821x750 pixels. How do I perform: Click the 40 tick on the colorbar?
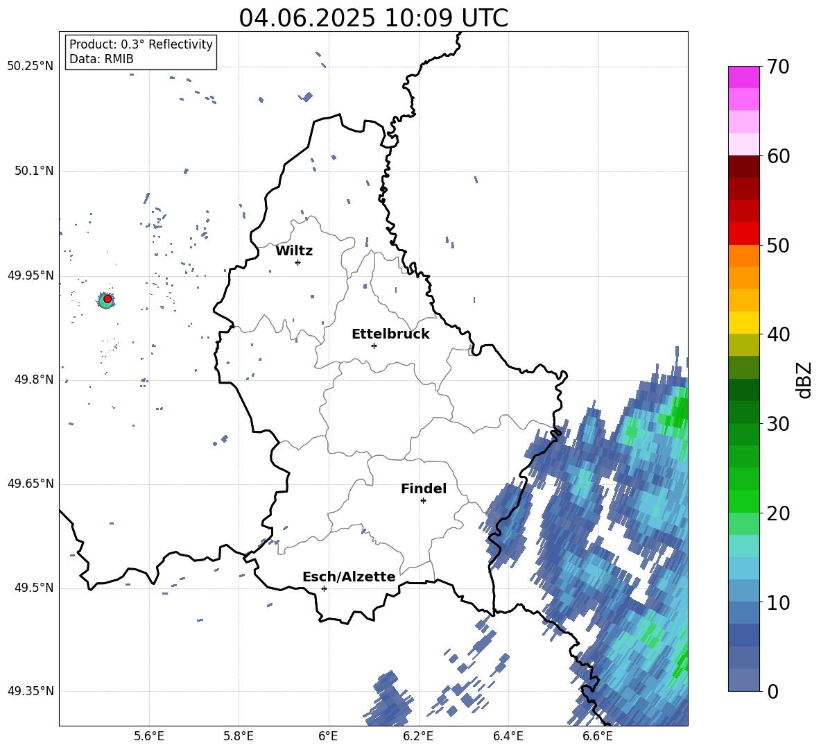pos(778,334)
